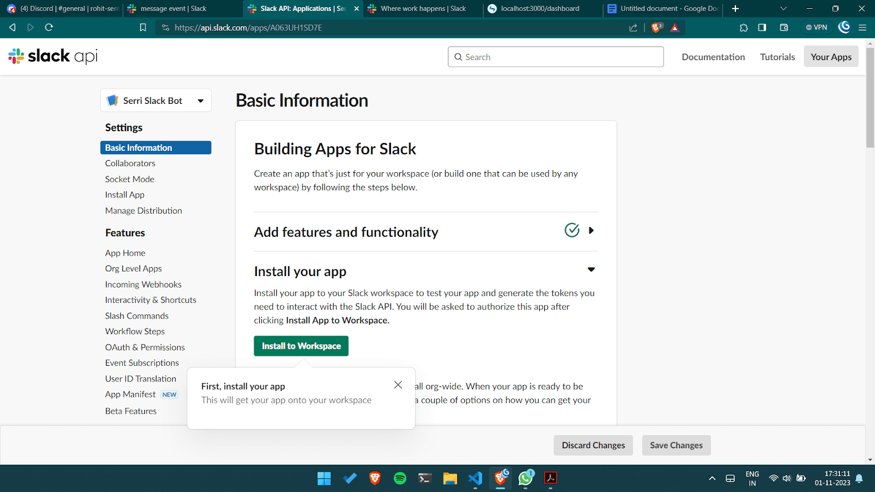
Task: Click the site settings icon beside URL
Action: coord(166,27)
